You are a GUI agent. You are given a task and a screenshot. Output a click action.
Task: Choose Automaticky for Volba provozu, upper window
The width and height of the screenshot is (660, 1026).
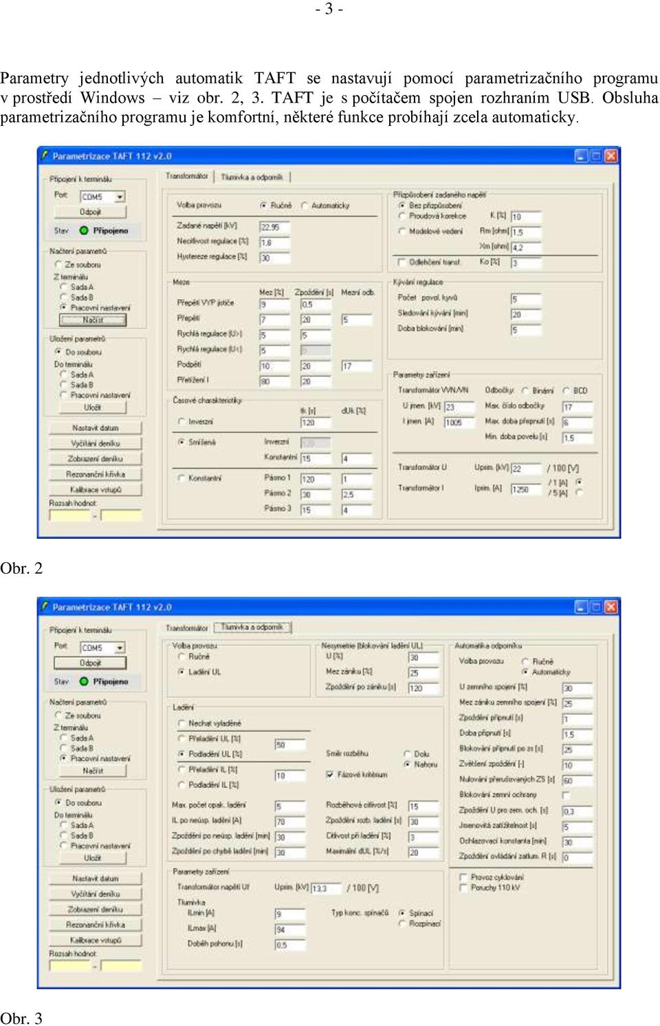click(x=304, y=205)
